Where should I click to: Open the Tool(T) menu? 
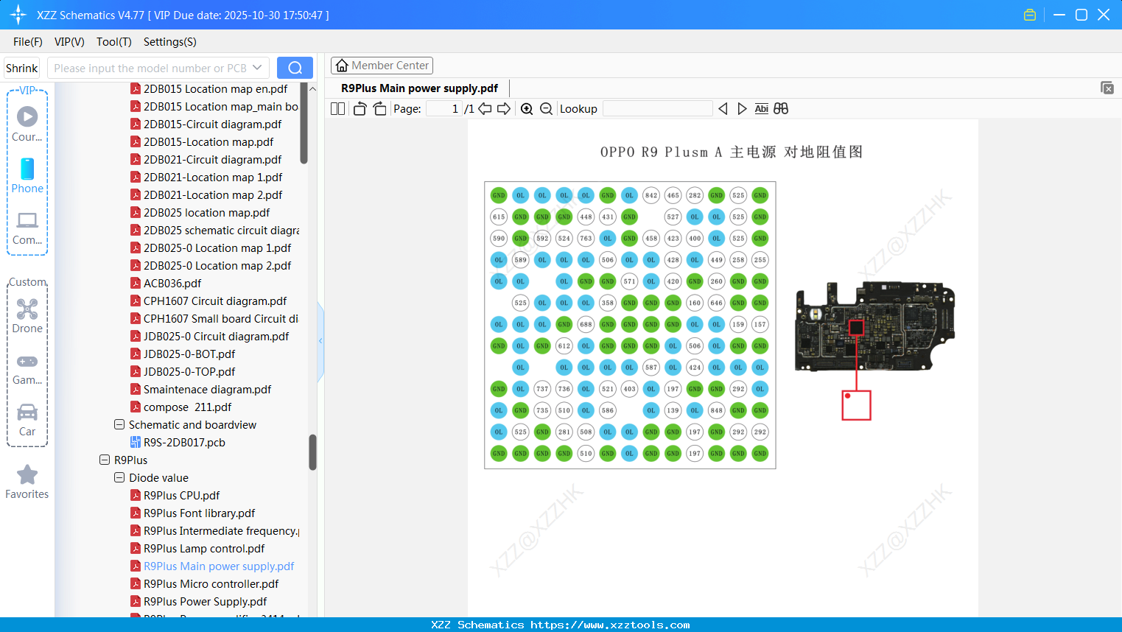[114, 42]
